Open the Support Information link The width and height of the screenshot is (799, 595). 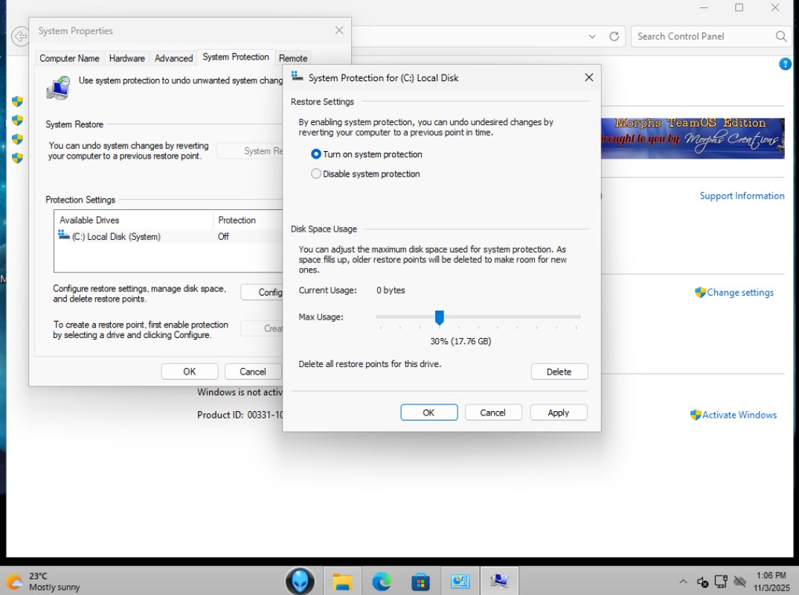tap(742, 196)
